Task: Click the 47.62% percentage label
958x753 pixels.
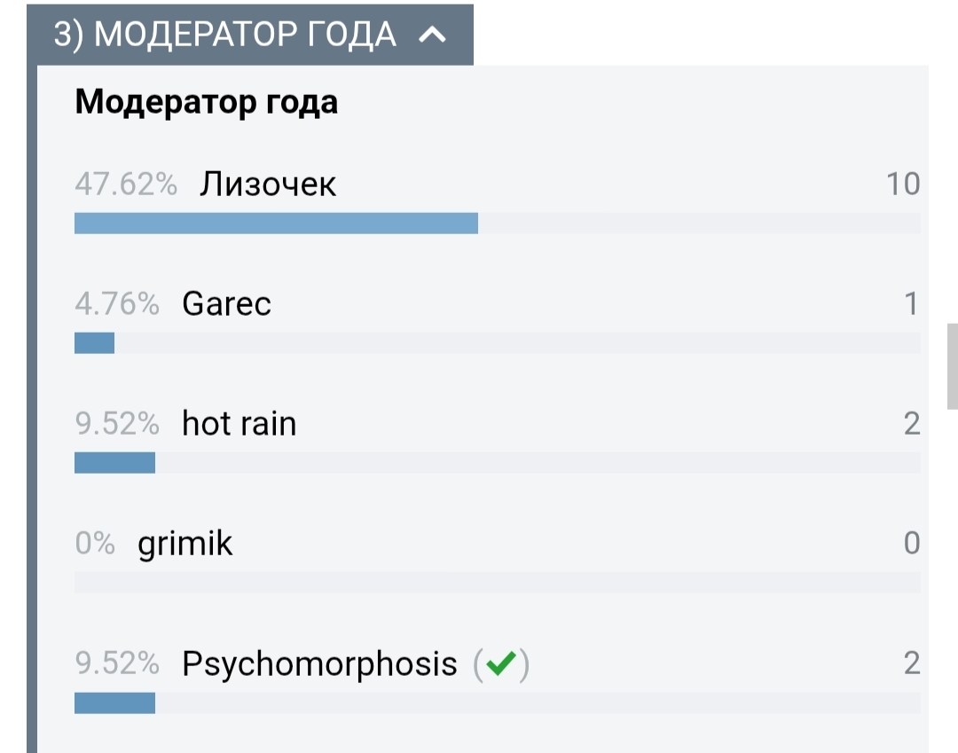Action: pos(126,184)
